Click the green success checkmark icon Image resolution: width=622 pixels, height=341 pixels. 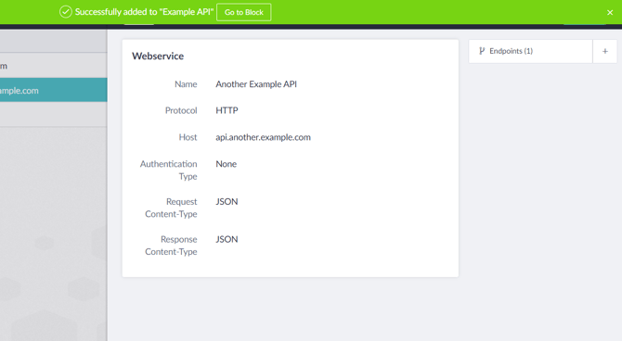point(66,12)
